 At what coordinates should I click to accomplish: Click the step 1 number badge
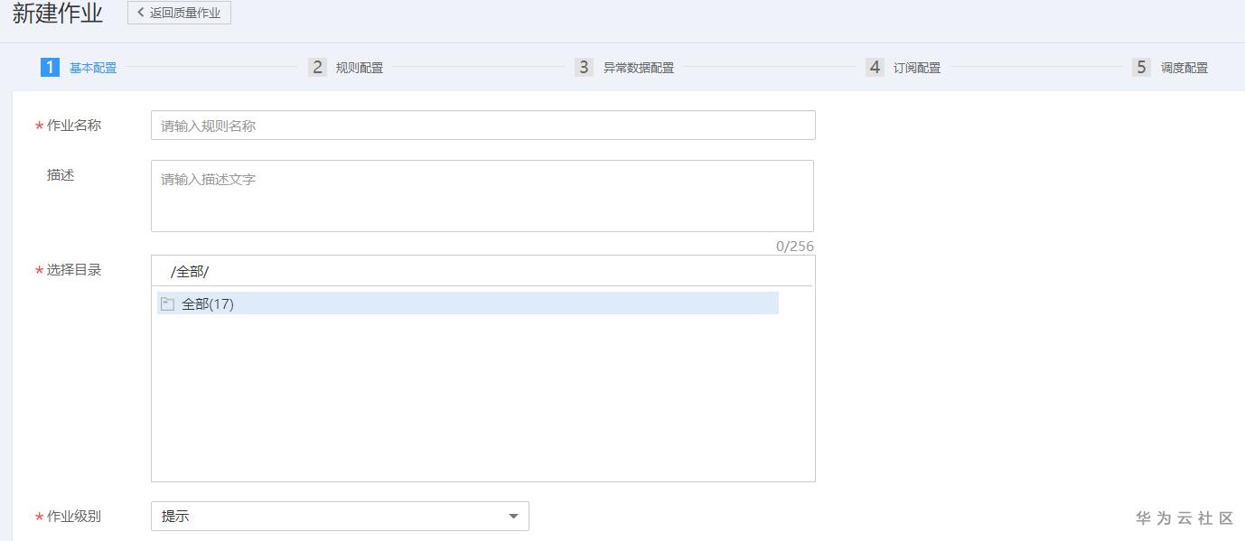click(x=50, y=67)
